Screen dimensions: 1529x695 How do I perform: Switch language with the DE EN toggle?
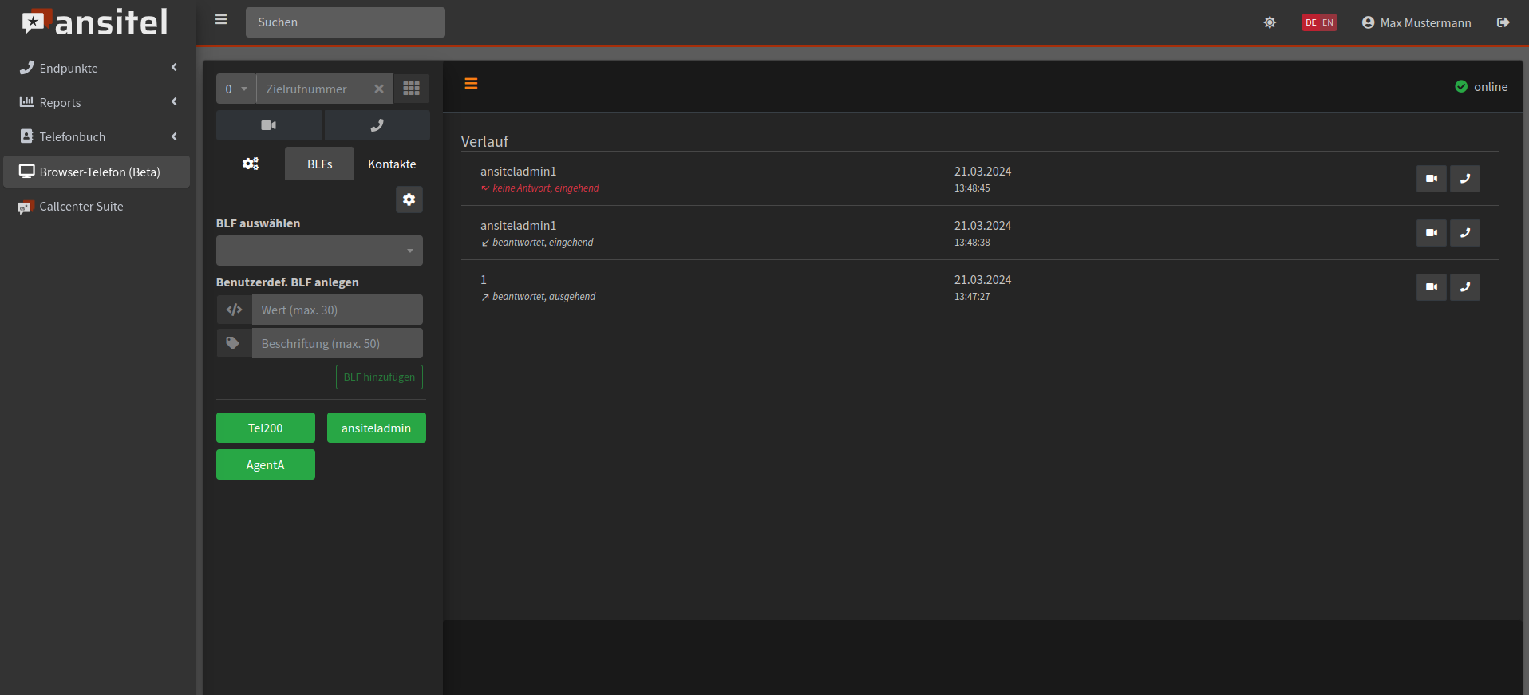click(x=1319, y=22)
